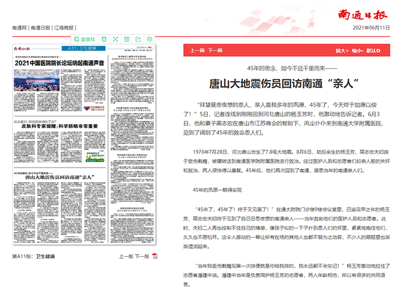The image size is (407, 294).
Task: Open the 南通网 link
Action: 20,28
